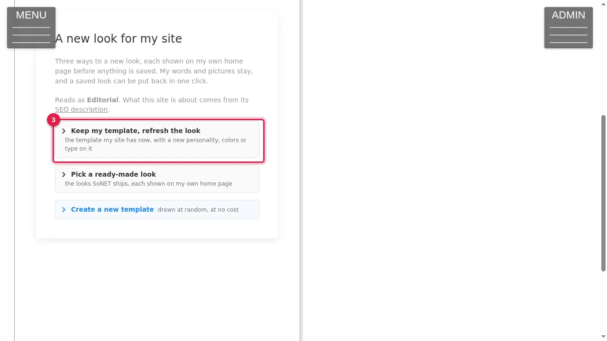This screenshot has width=607, height=341.
Task: Click the blue chevron beside Create a new template
Action: 64,209
